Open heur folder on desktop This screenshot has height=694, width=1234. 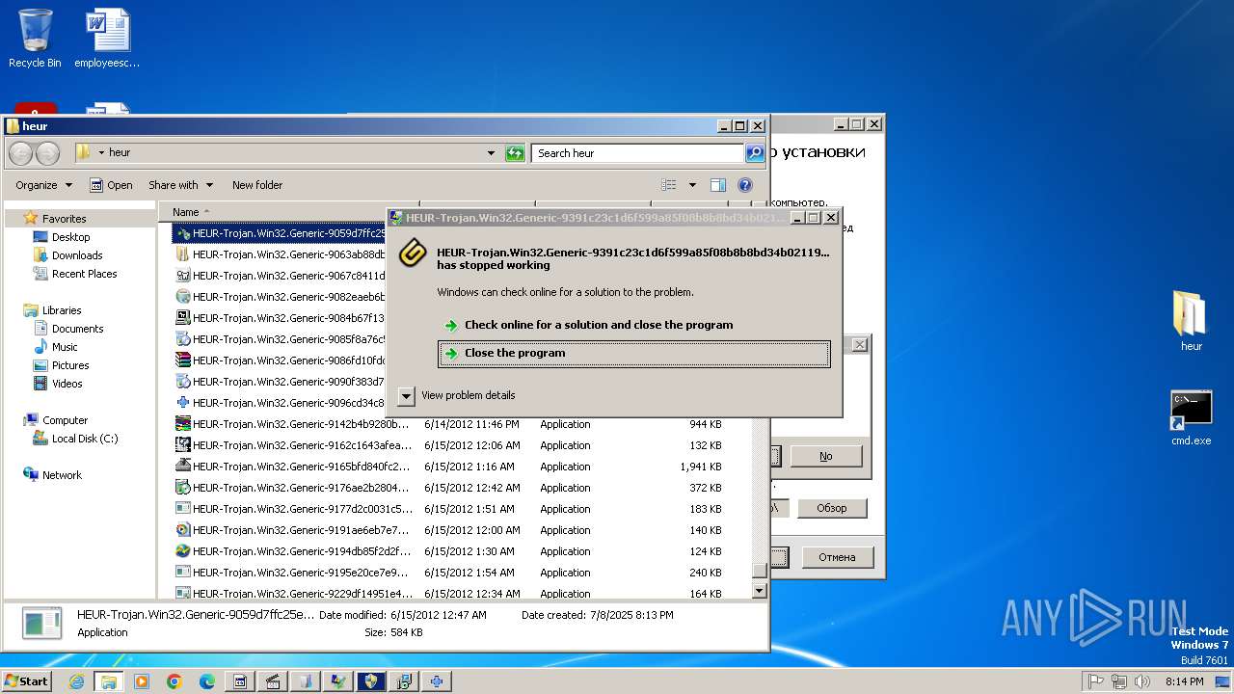1192,321
